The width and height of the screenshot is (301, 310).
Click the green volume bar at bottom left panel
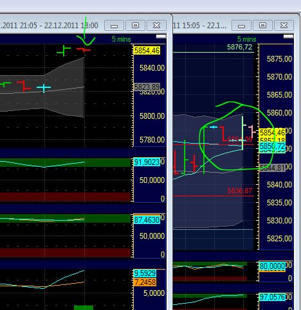coord(84,307)
